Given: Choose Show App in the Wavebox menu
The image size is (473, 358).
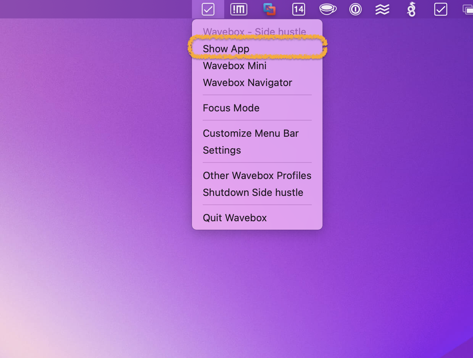Looking at the screenshot, I should point(257,49).
